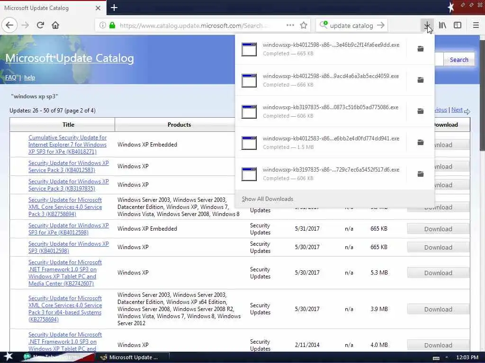This screenshot has height=363, width=485.
Task: Open Security Update KB4012583 link
Action: [68, 166]
